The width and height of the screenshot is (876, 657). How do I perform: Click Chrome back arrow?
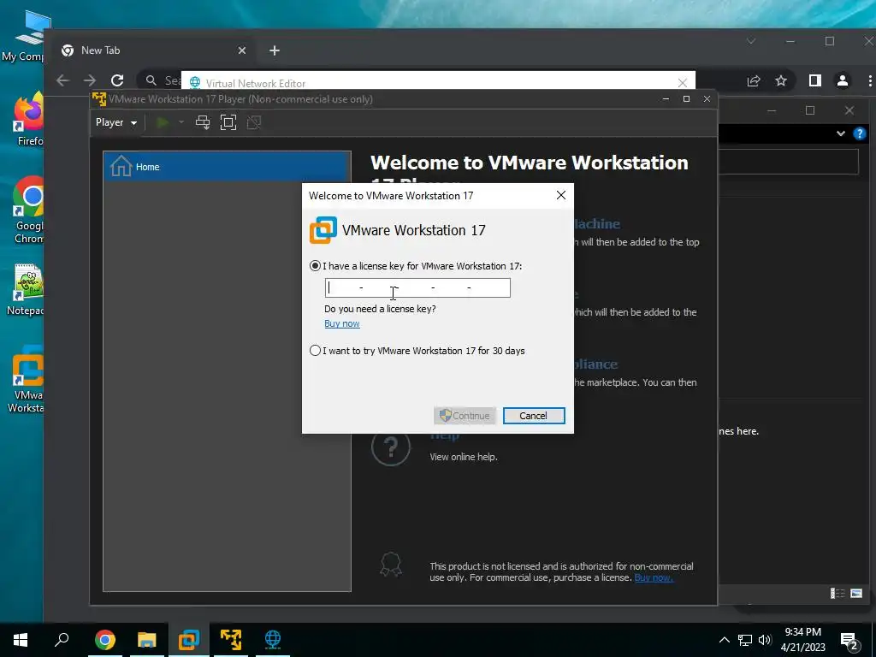coord(62,80)
